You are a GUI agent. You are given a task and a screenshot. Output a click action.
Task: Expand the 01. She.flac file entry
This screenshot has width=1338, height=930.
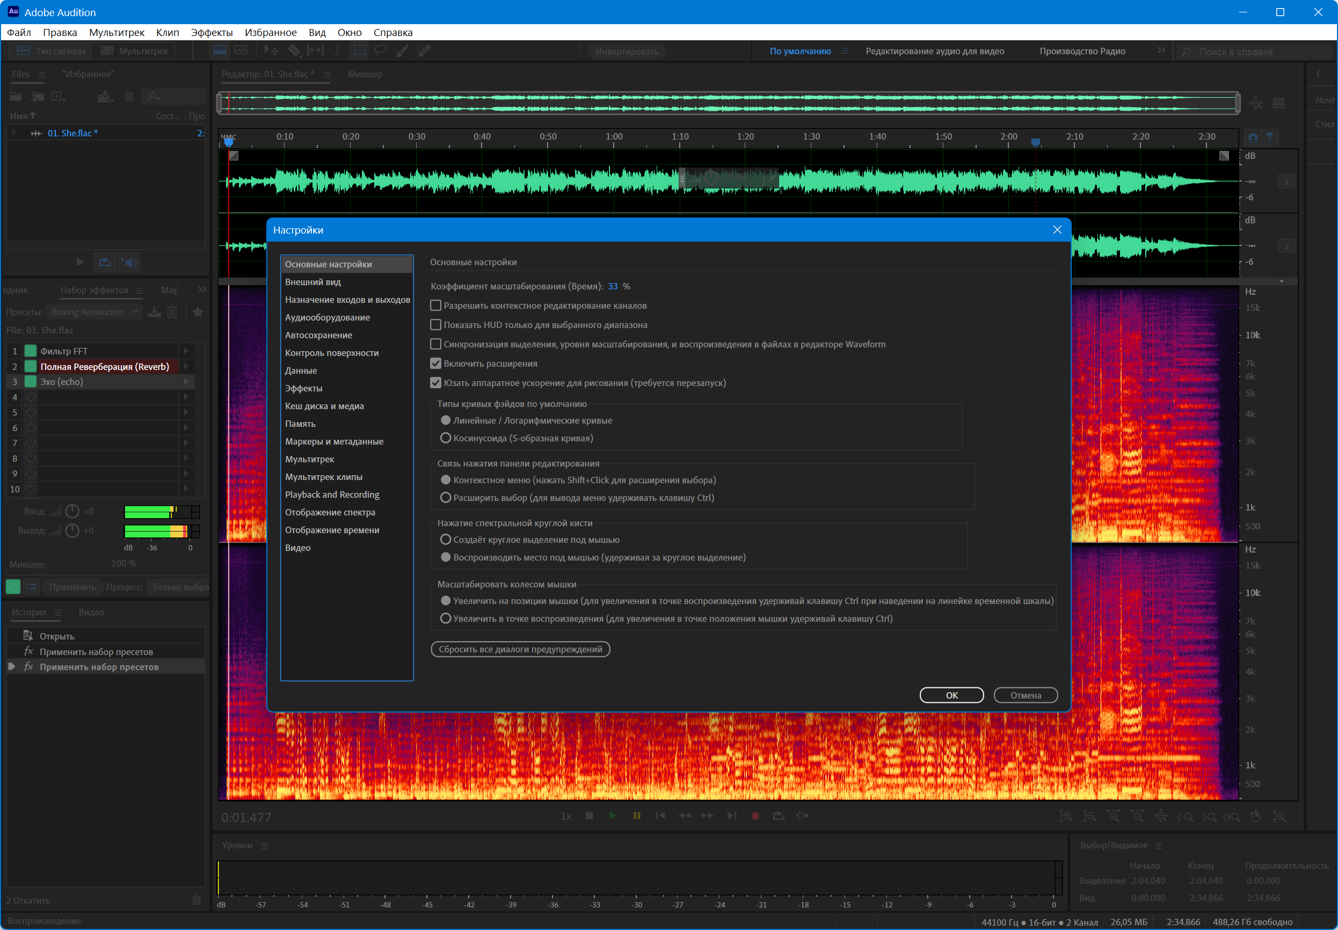point(14,133)
